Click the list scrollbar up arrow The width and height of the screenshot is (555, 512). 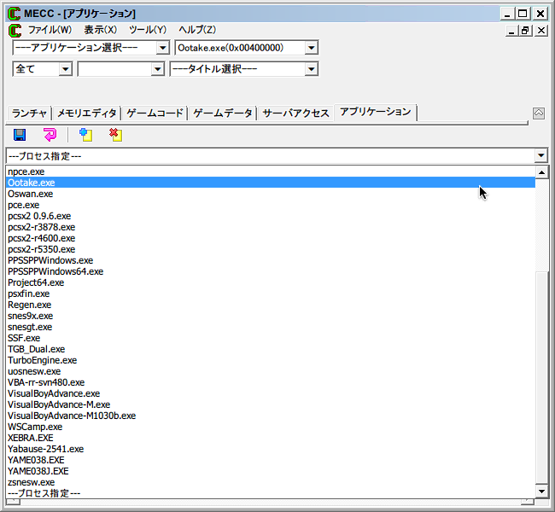pos(541,172)
